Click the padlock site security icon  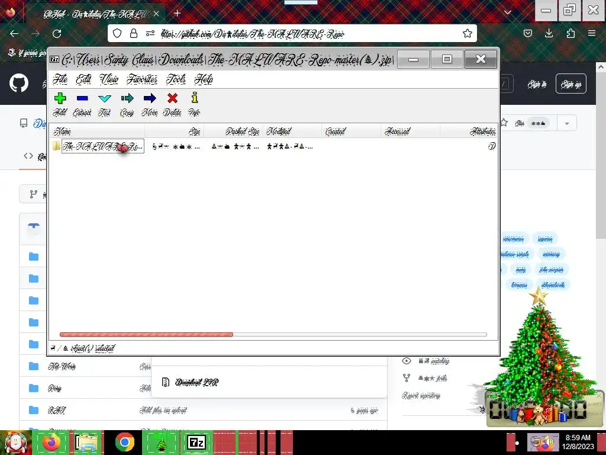134,34
